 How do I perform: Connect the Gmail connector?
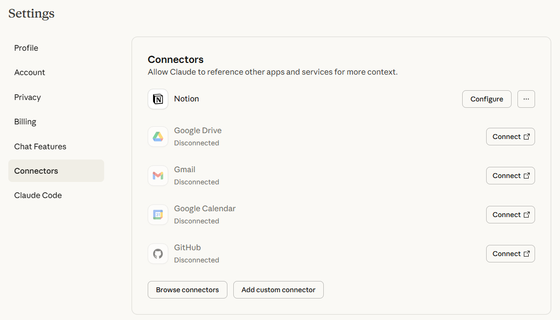point(510,176)
